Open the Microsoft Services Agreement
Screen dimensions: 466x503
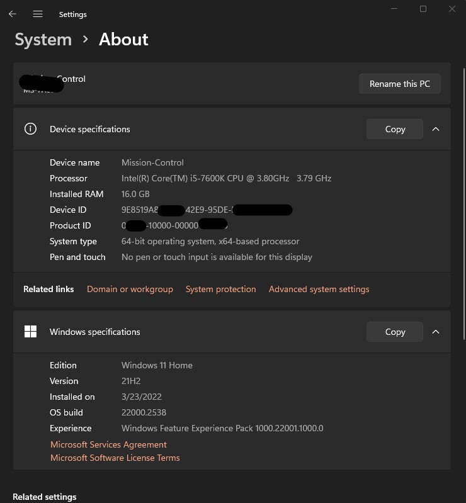click(108, 444)
